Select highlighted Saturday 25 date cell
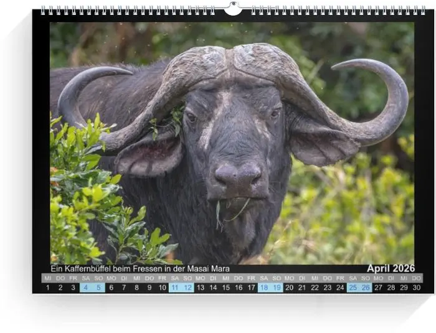 click(353, 288)
